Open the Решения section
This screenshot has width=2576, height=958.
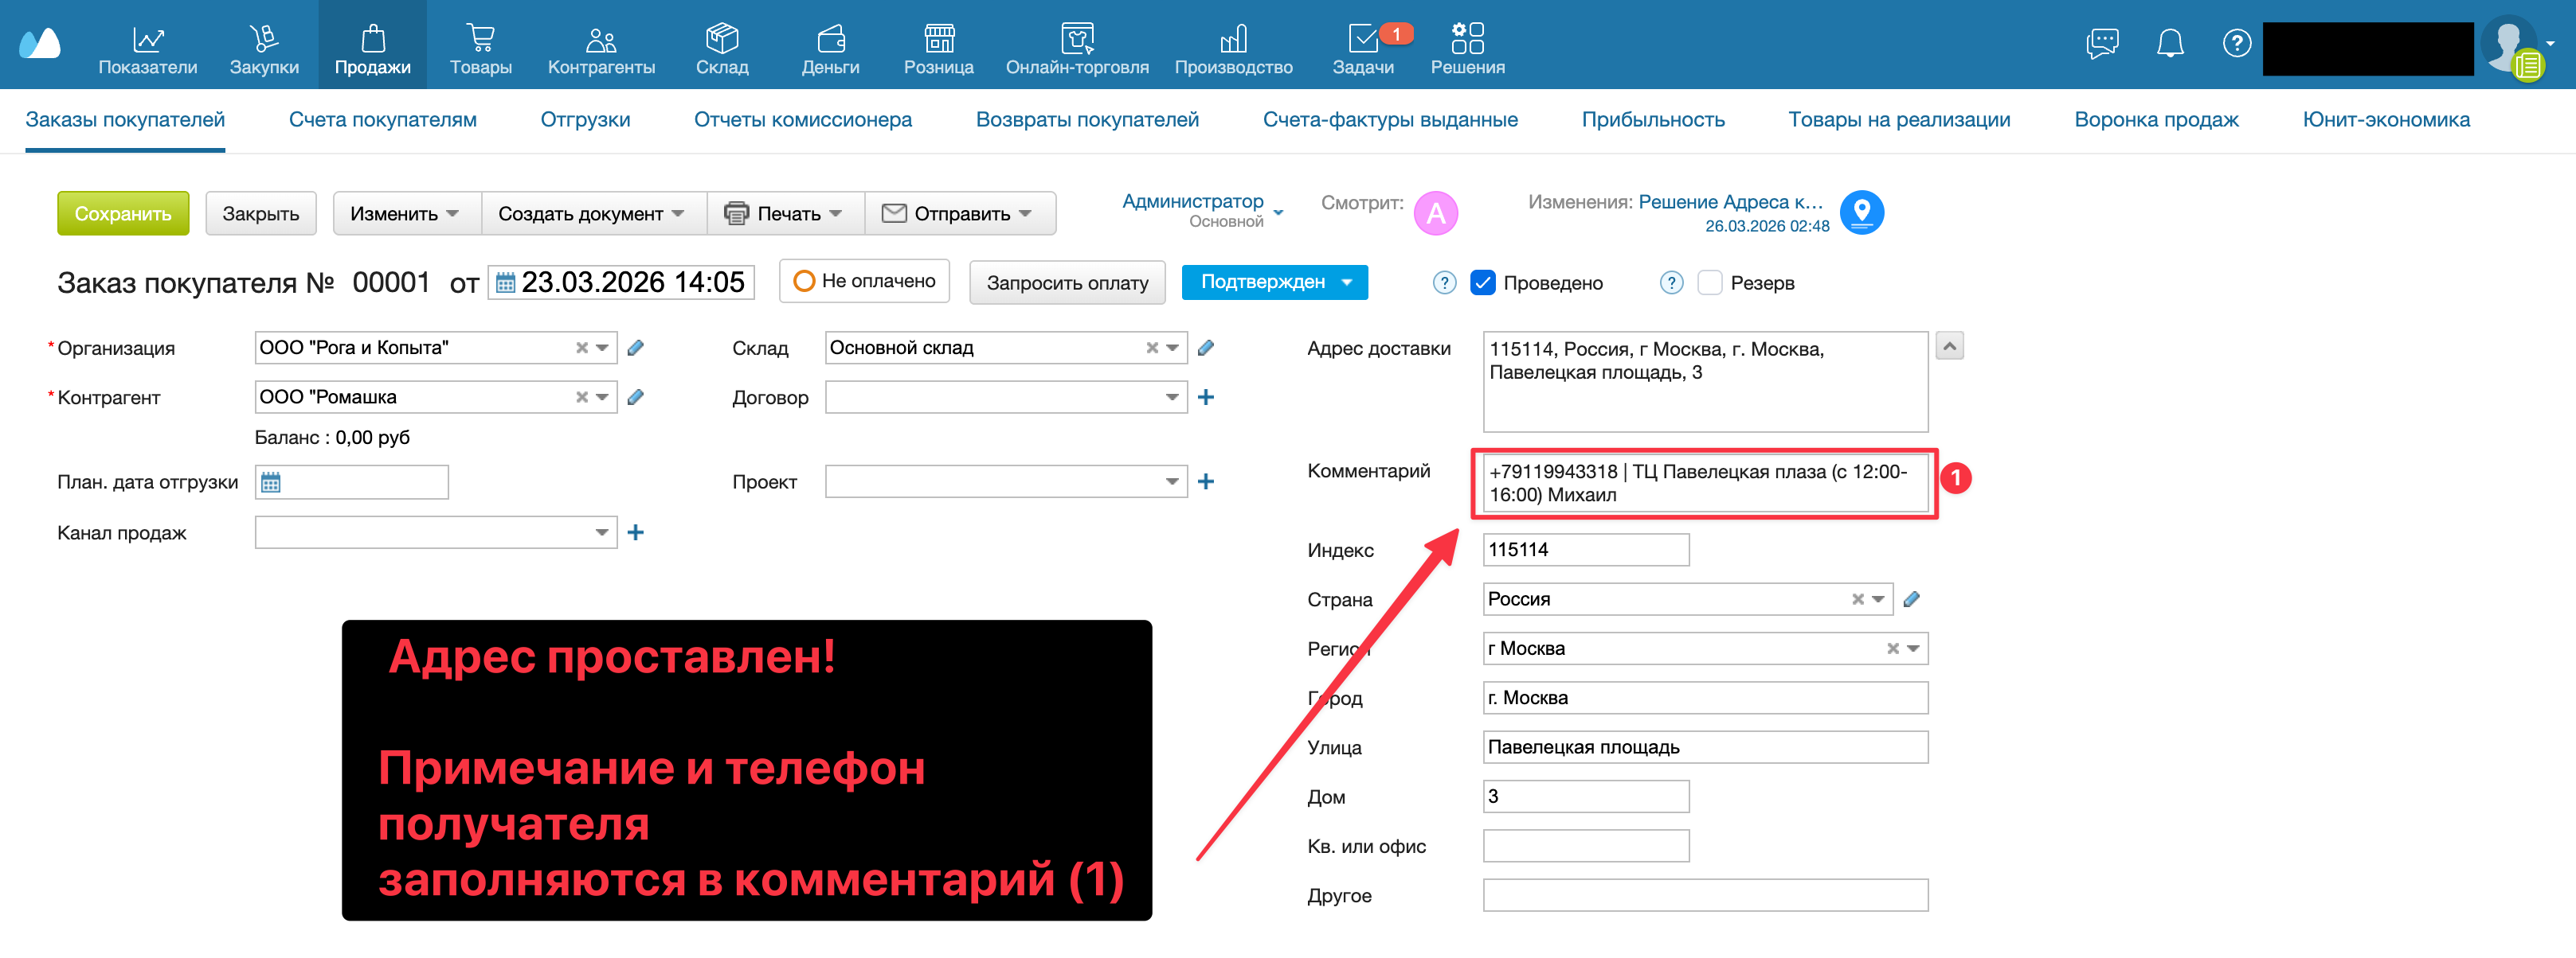(1467, 45)
